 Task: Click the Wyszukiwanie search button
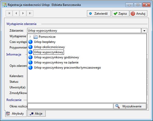tap(130, 106)
